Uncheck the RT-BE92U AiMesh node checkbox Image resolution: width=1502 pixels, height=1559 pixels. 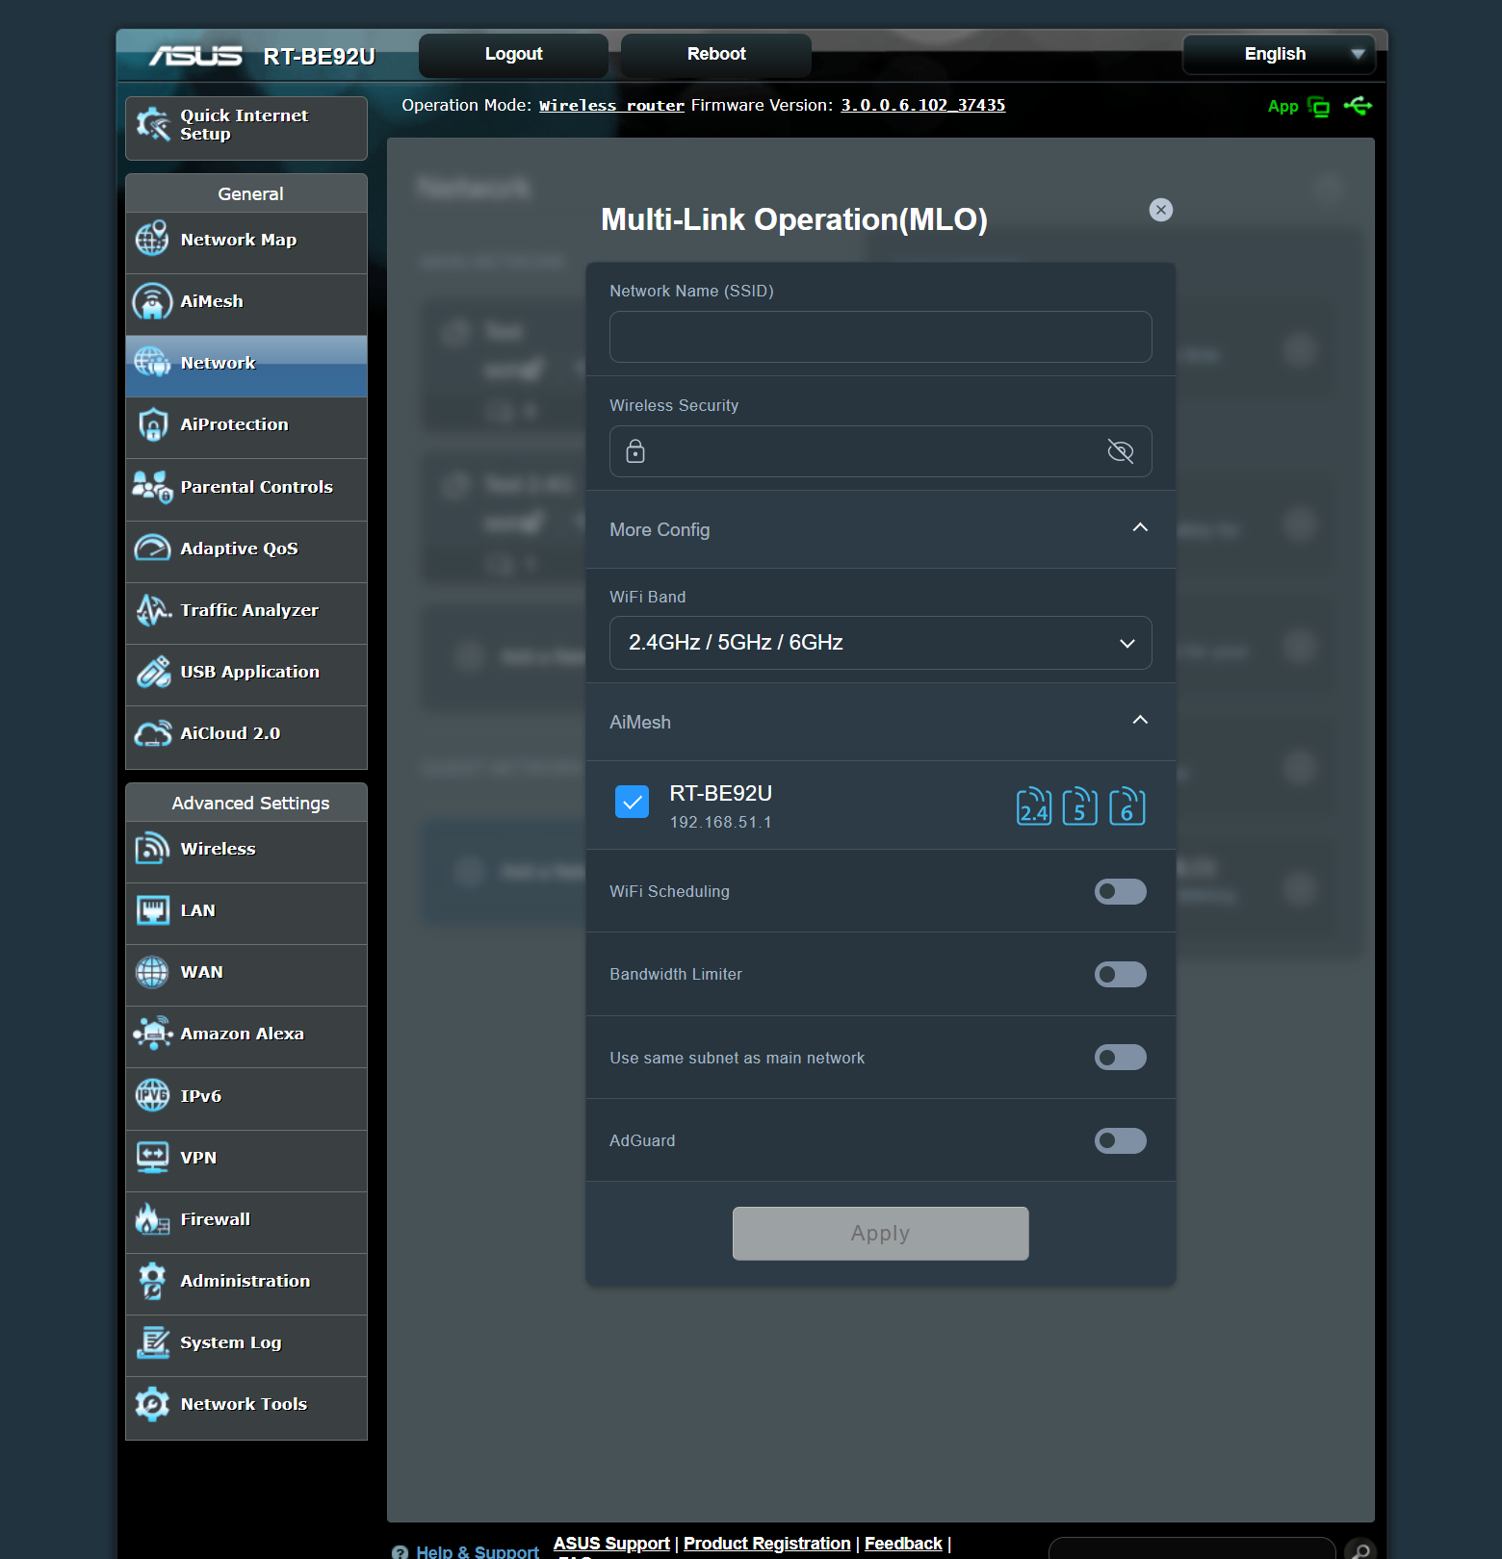[x=632, y=802]
